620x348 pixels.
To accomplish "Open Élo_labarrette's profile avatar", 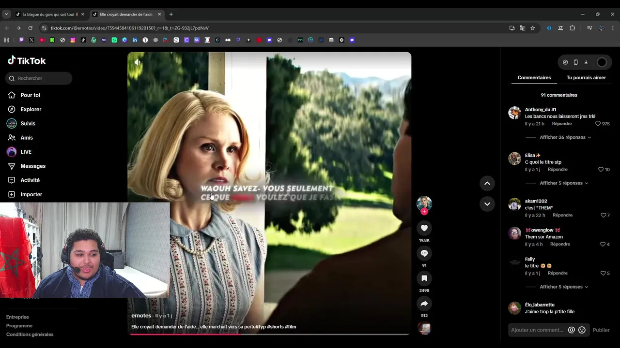I will point(514,308).
